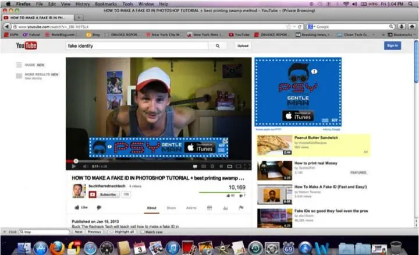This screenshot has height=255, width=419.
Task: Open Spotlight search in menu bar
Action: coord(410,4)
